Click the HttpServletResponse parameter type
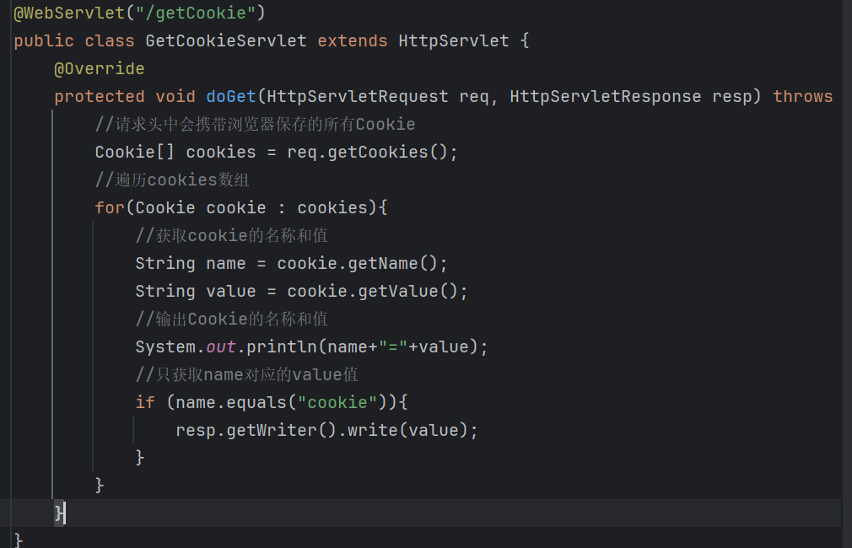This screenshot has width=852, height=548. point(606,97)
